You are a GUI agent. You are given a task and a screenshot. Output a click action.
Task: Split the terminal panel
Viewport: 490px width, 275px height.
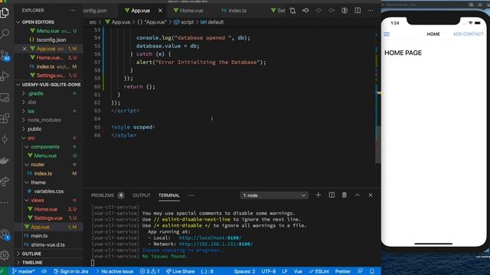(x=332, y=196)
